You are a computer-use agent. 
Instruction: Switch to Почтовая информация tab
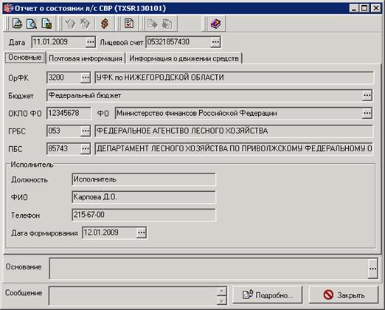tap(86, 58)
